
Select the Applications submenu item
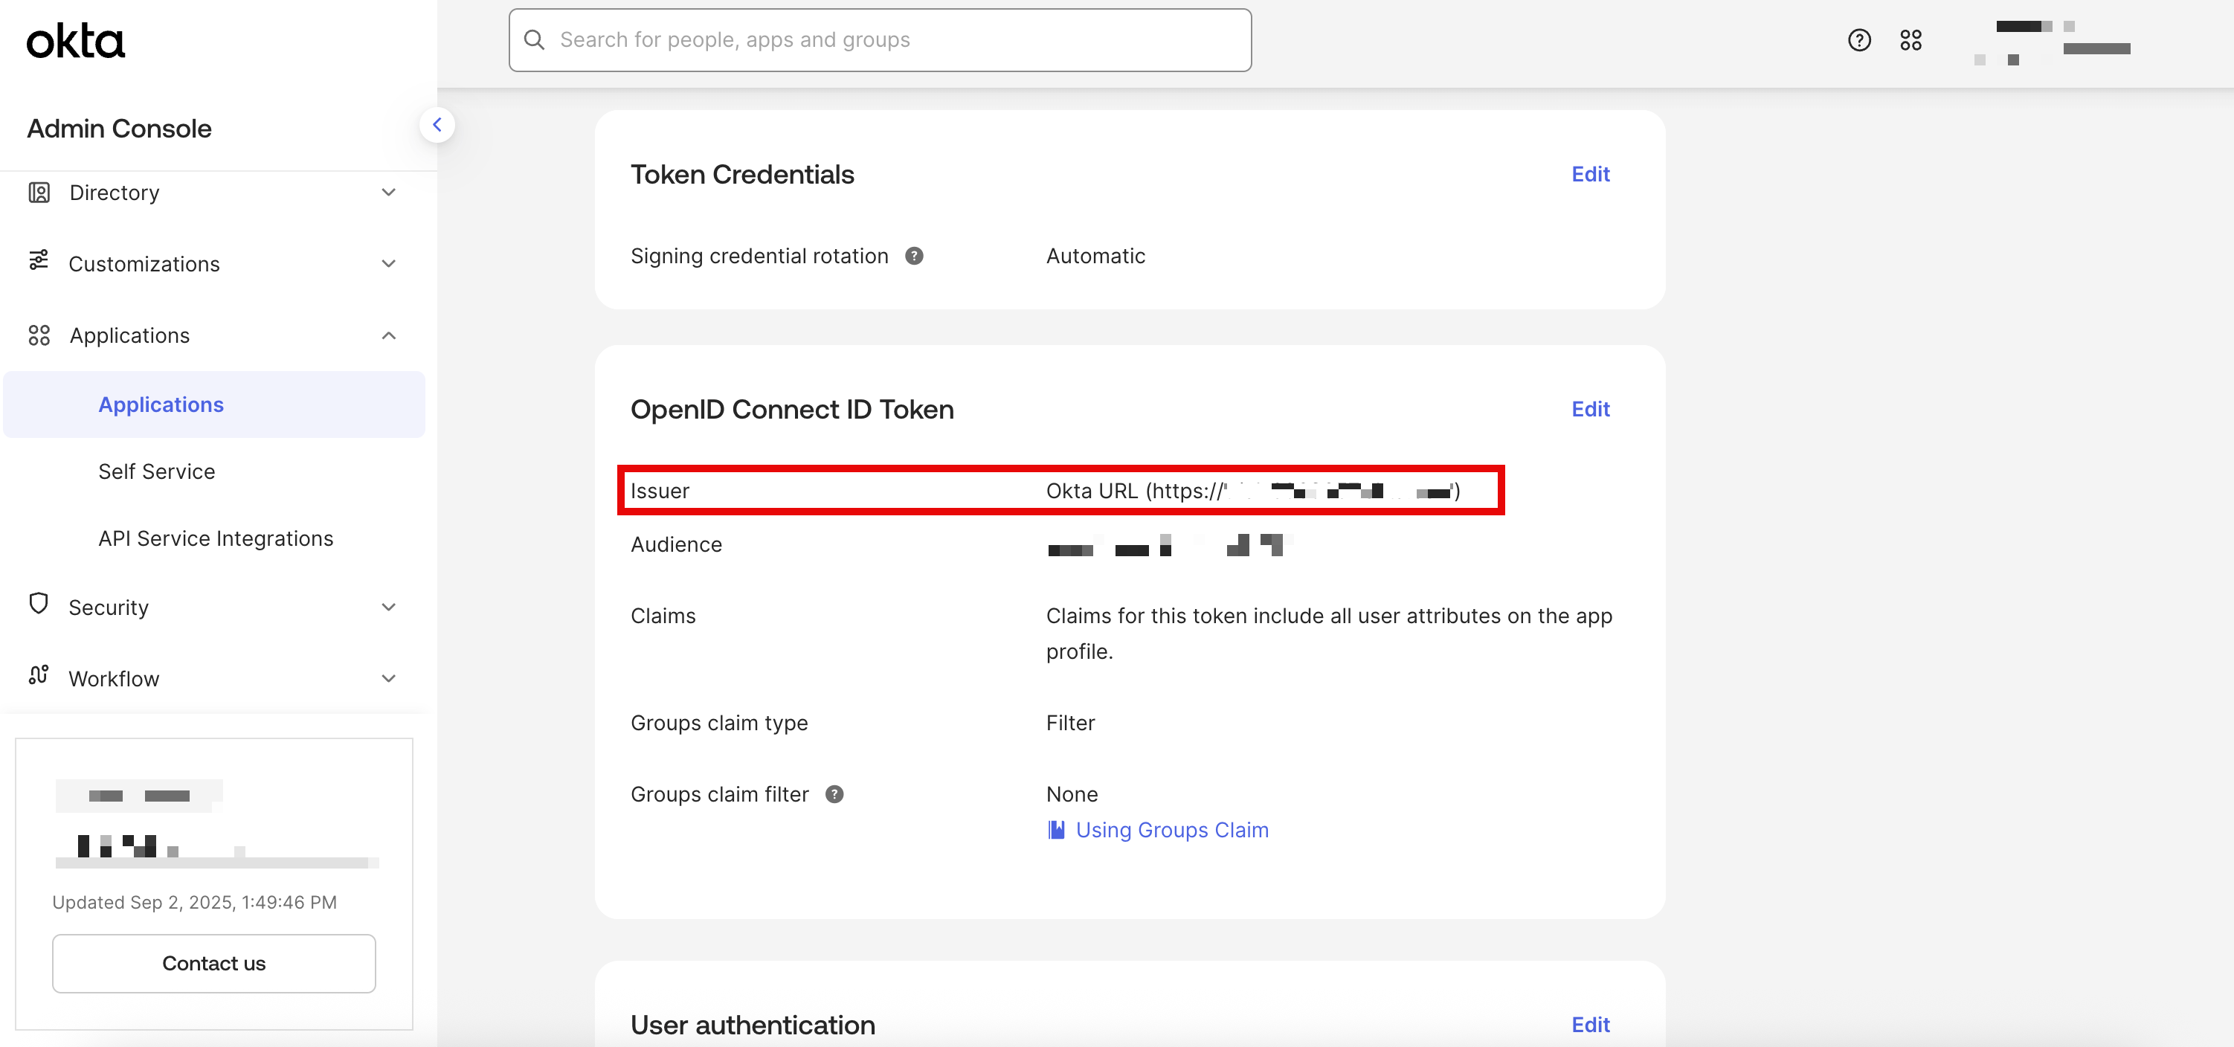[x=214, y=405]
